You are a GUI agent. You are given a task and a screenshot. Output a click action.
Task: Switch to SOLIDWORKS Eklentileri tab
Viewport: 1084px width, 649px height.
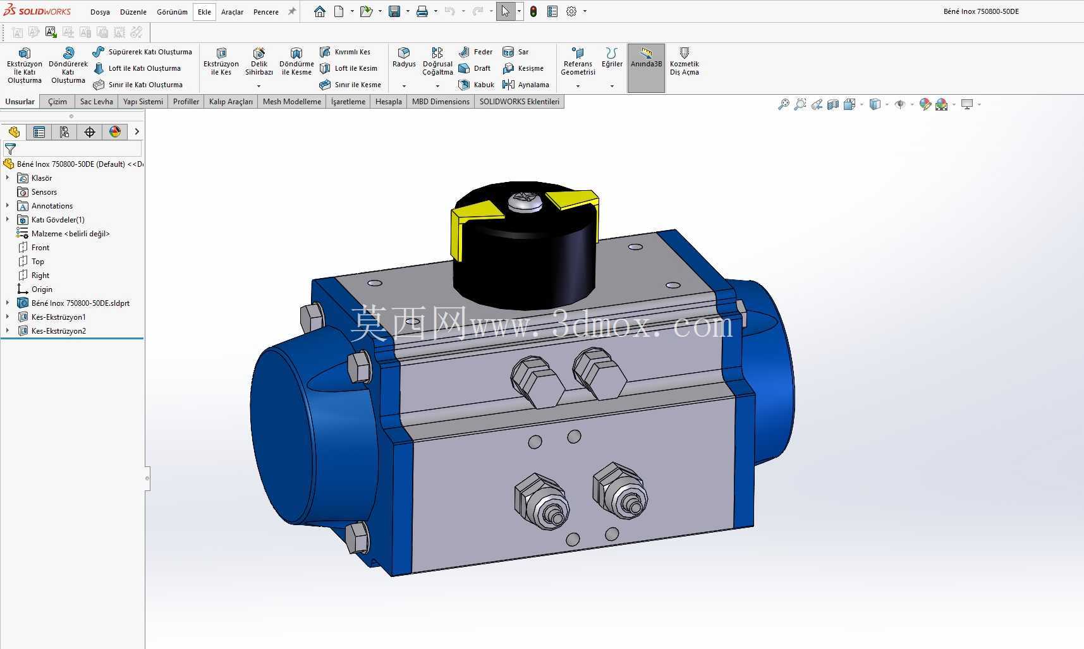point(520,101)
